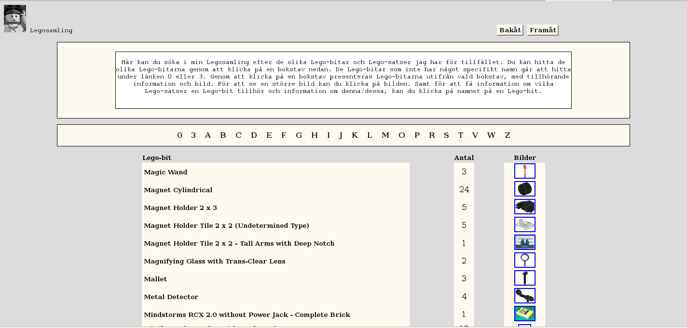
Task: Click the quantity 4 for Metal Detector
Action: coord(464,297)
